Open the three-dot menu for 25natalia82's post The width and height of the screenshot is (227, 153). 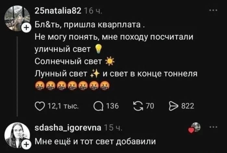(x=213, y=10)
